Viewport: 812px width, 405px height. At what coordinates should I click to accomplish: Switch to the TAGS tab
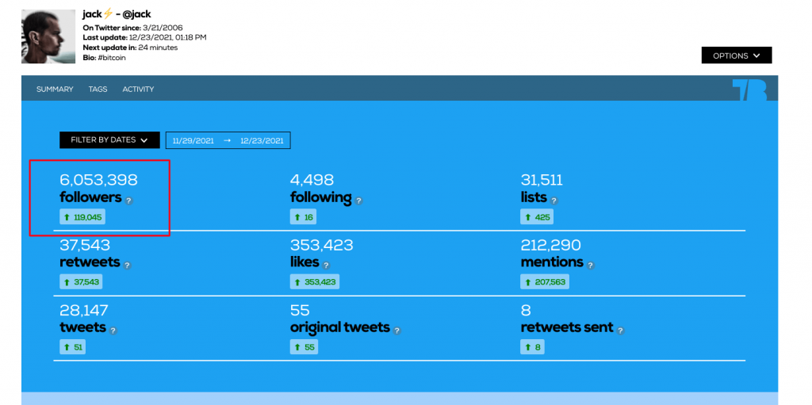pos(98,89)
